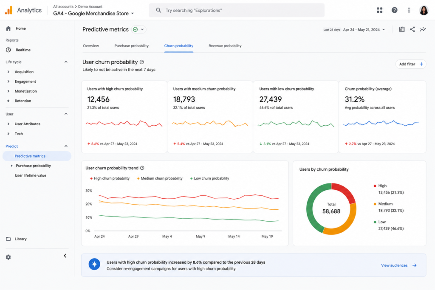Select Predictive metrics in the sidebar
The height and width of the screenshot is (290, 435).
click(x=37, y=156)
